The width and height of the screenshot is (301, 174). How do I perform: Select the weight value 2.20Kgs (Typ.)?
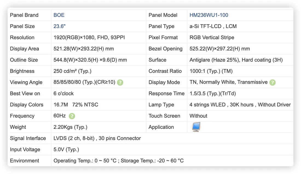point(70,127)
